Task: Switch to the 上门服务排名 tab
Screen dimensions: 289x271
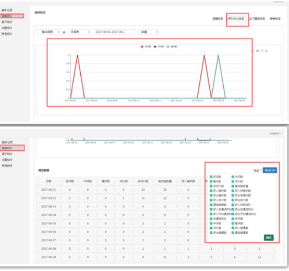Action: (x=257, y=19)
